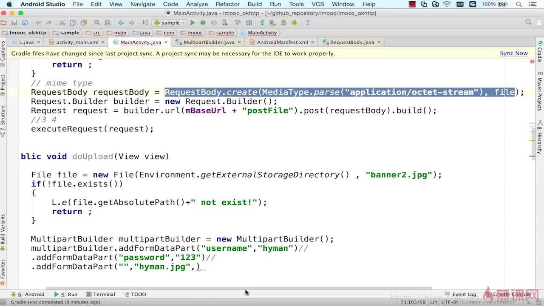Toggle the Favorites side panel
Viewport: 544px width, 306px height.
click(x=3, y=272)
